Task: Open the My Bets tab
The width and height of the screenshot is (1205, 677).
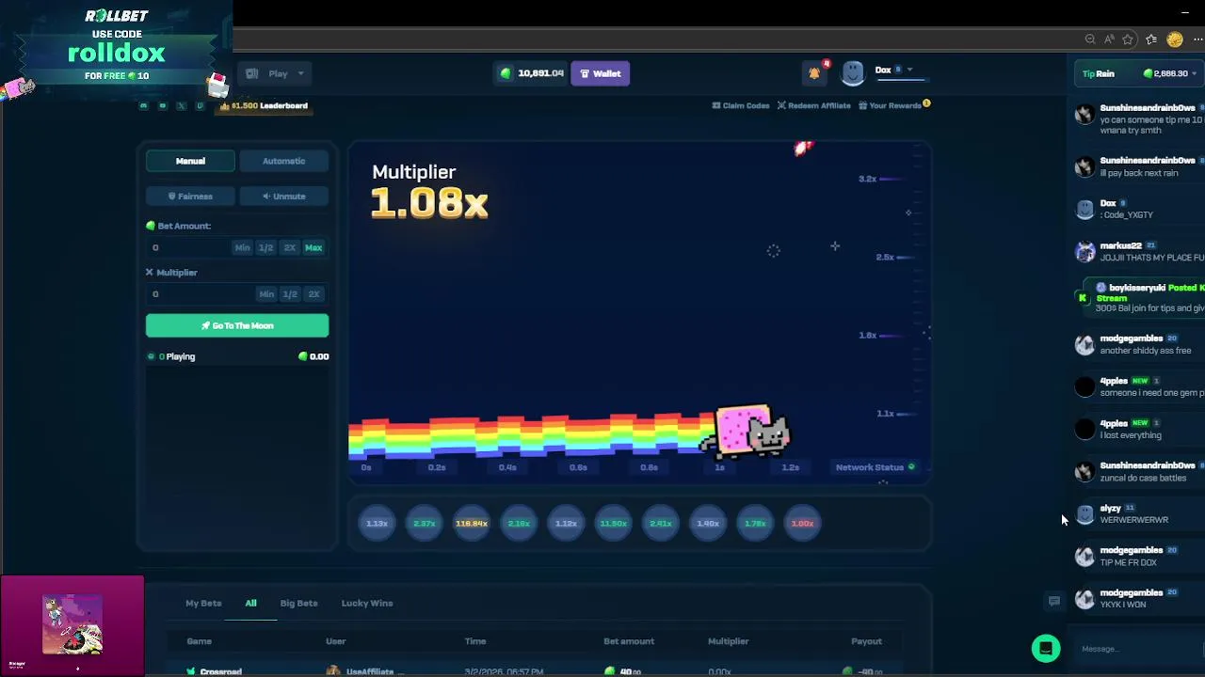Action: point(203,603)
